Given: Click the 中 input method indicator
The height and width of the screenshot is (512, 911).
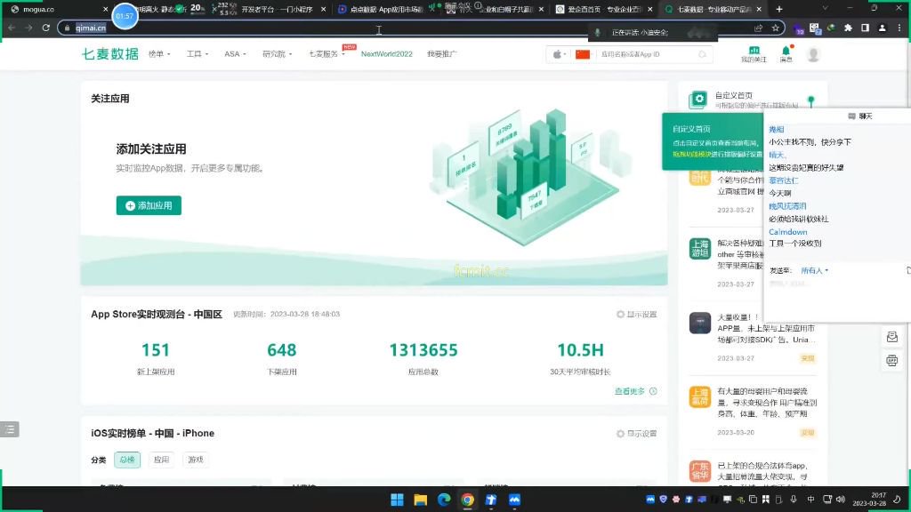Looking at the screenshot, I should click(x=810, y=500).
